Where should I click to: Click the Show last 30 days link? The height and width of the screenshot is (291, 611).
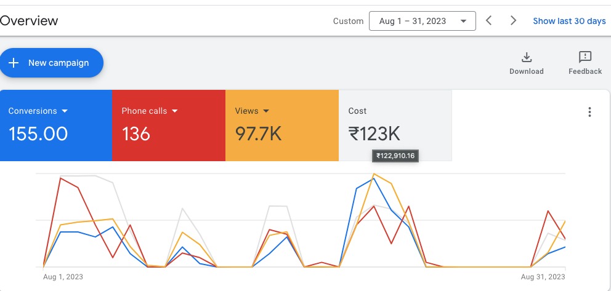pos(569,21)
